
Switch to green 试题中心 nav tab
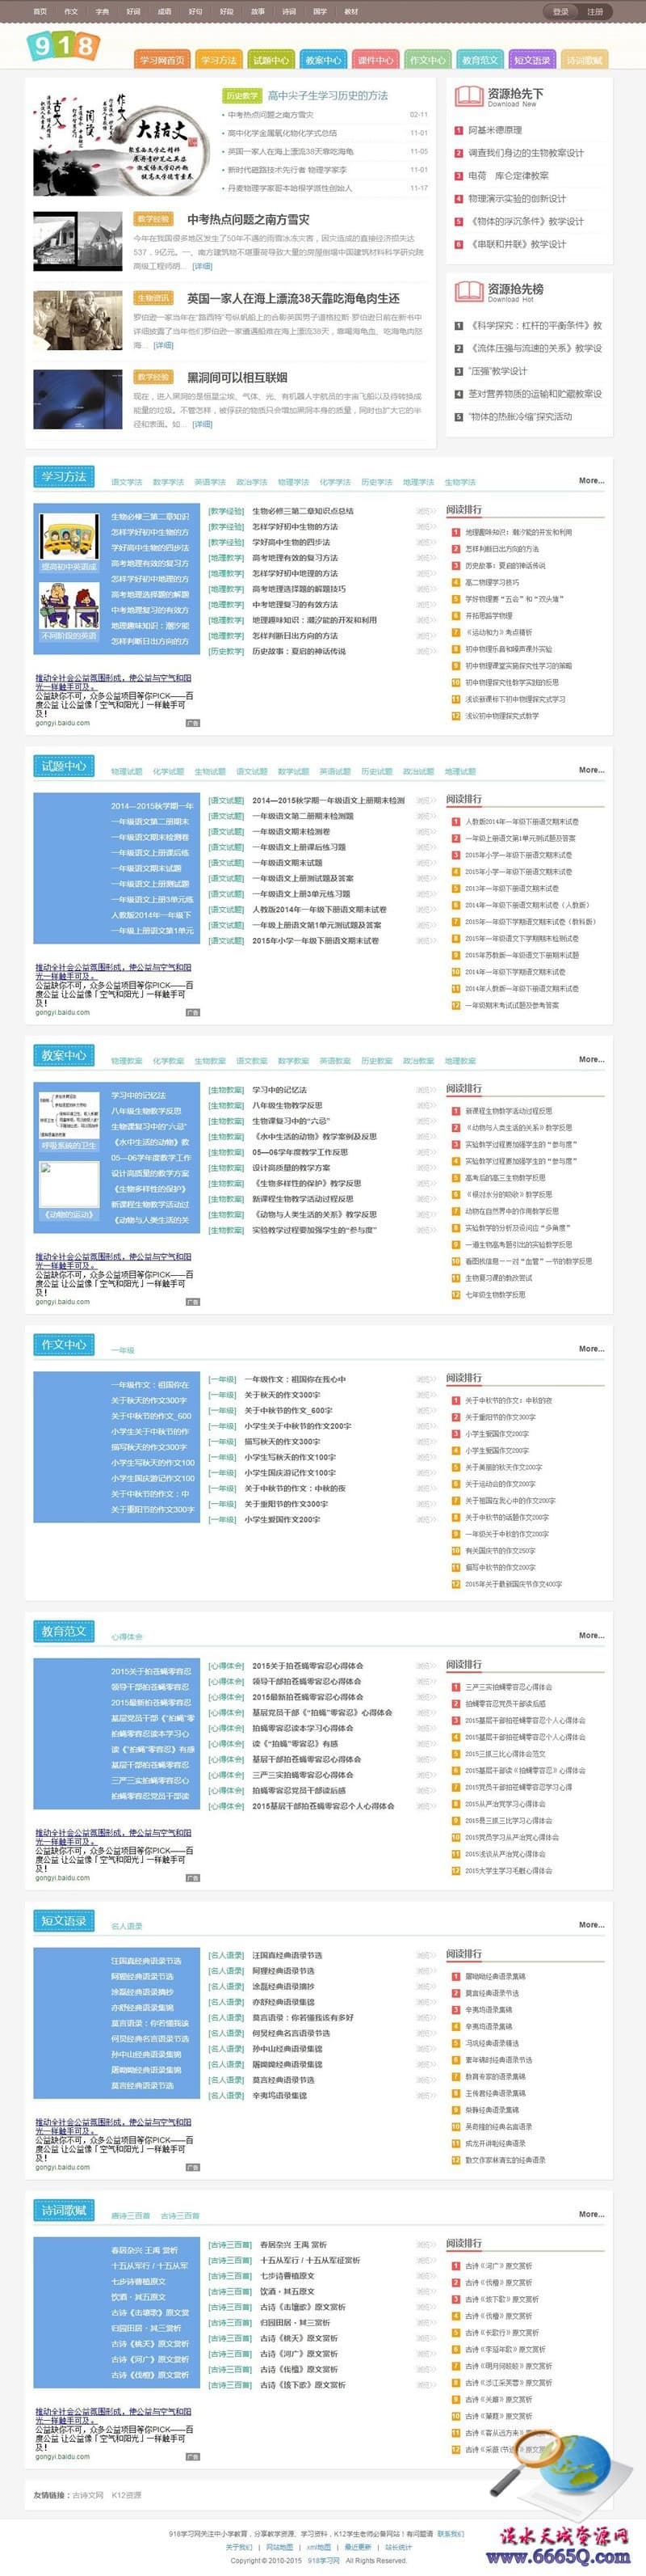(x=271, y=60)
